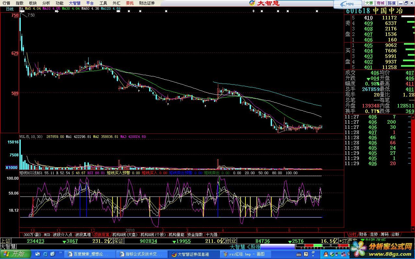This screenshot has width=415, height=259.
Task: Open the 平台 menu
Action: click(90, 3)
